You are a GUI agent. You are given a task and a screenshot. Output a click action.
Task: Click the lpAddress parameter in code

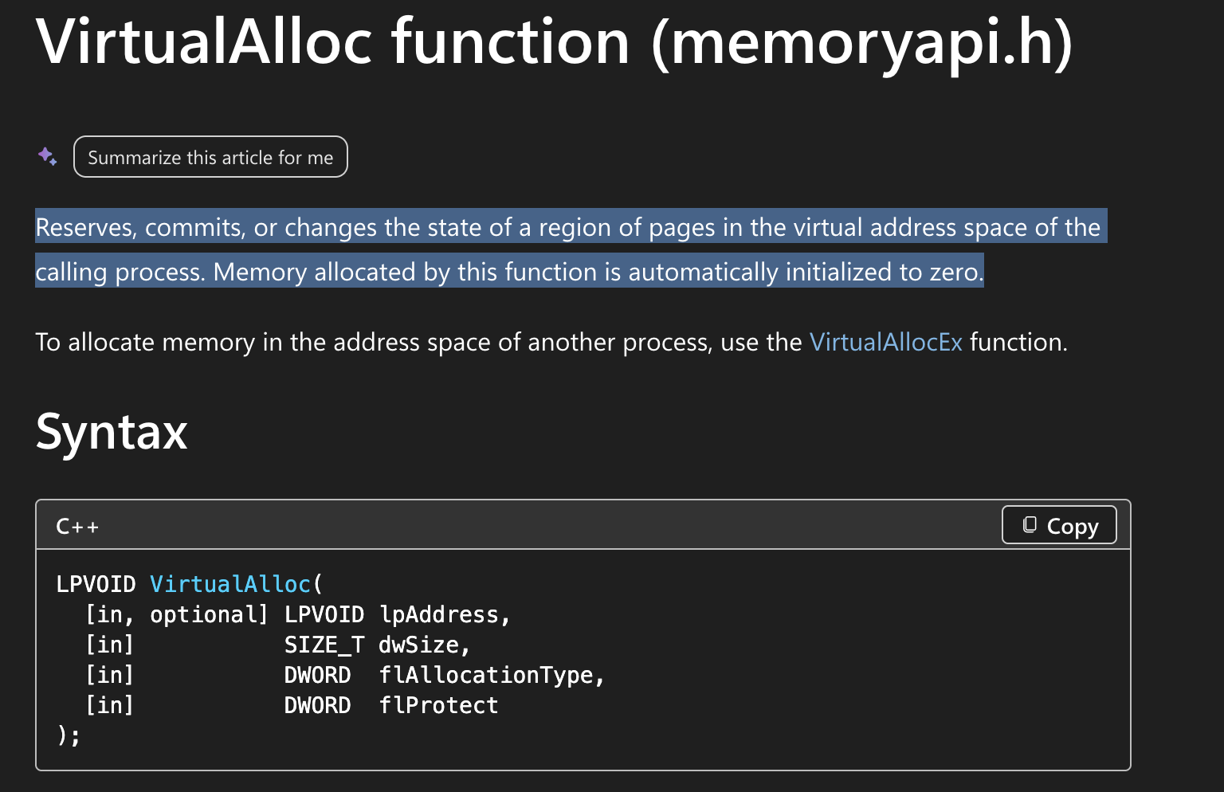(438, 614)
